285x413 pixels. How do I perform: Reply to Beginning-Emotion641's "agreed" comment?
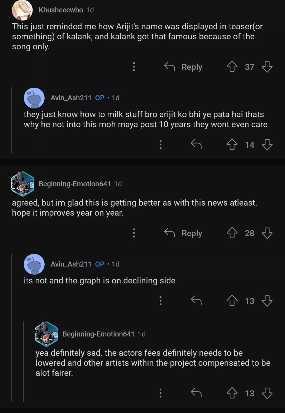(183, 233)
